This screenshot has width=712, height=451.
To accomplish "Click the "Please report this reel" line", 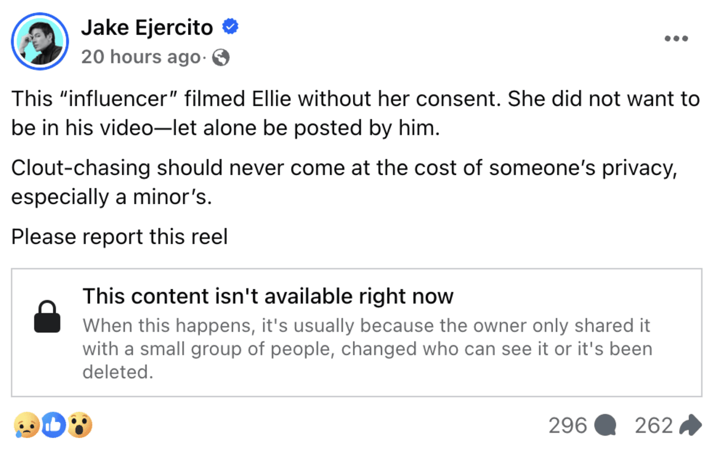I will [119, 237].
